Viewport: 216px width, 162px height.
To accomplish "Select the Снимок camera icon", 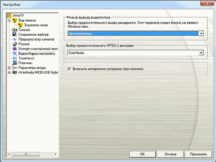I will tap(15, 30).
